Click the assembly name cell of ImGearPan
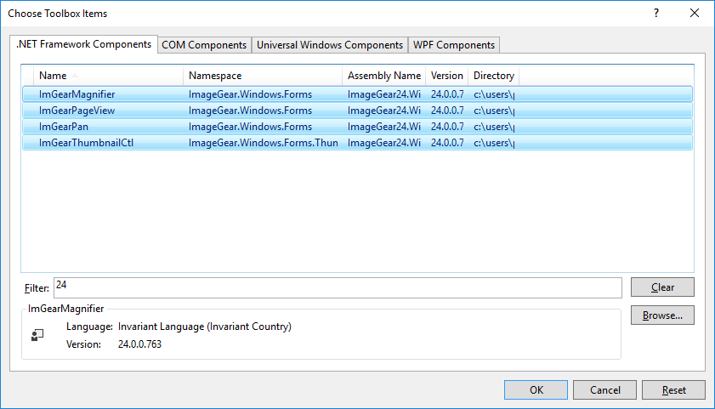Image resolution: width=715 pixels, height=409 pixels. [x=384, y=127]
